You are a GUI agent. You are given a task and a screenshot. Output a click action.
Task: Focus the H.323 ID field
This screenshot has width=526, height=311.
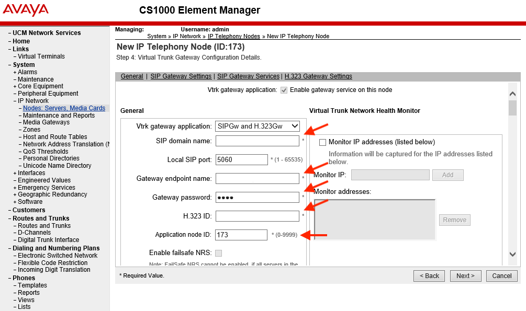[258, 216]
